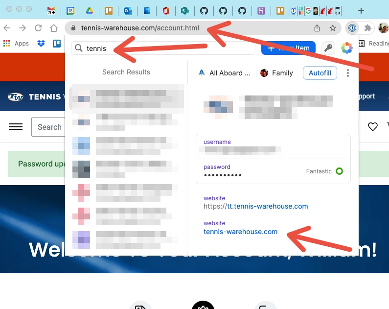View site security lock info
The image size is (389, 309).
(73, 28)
